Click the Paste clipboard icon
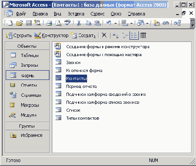 (97, 23)
